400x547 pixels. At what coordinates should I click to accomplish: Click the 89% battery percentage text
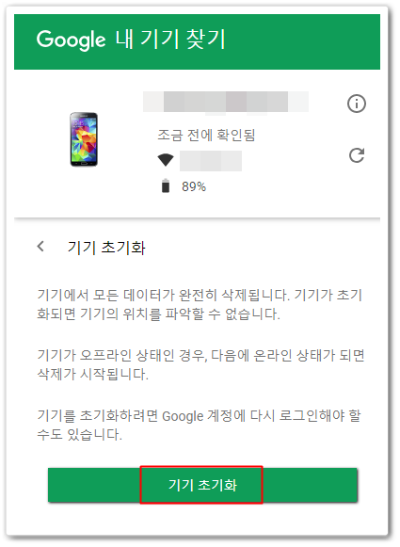194,186
